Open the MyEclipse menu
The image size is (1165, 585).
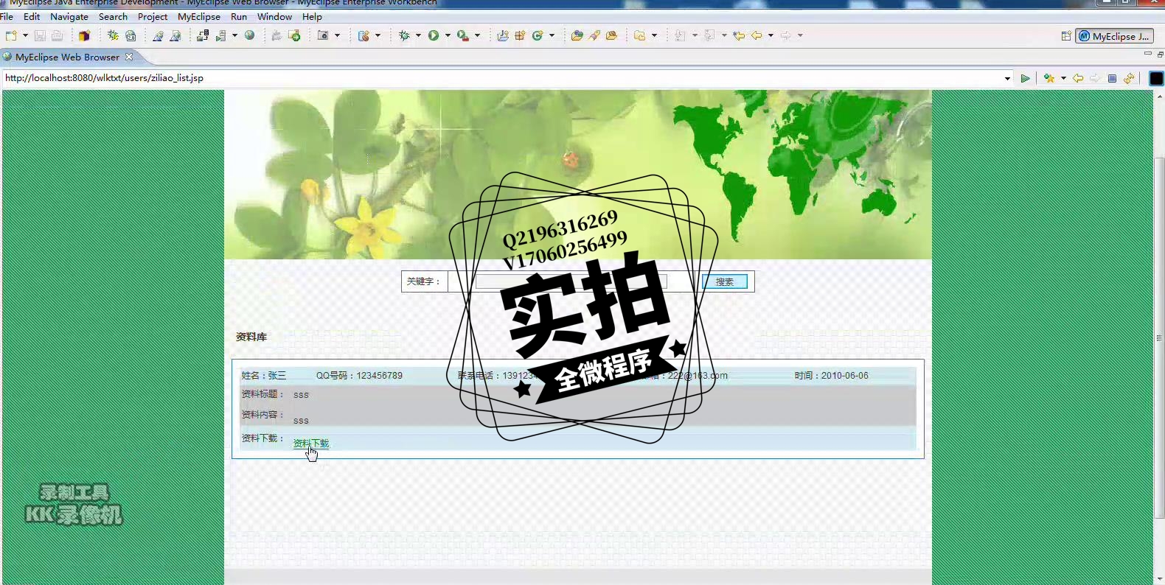click(199, 16)
